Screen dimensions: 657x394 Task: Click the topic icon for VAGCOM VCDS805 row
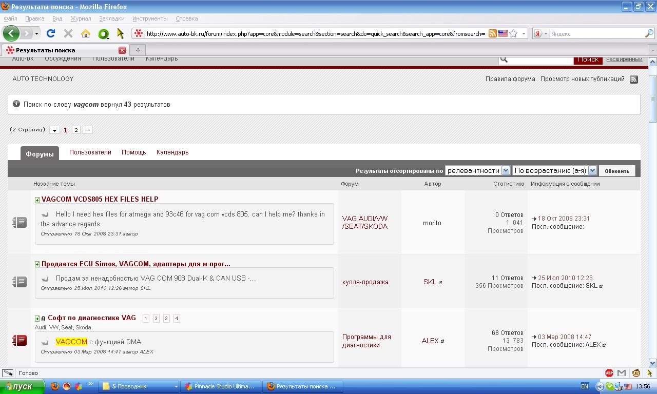point(20,222)
